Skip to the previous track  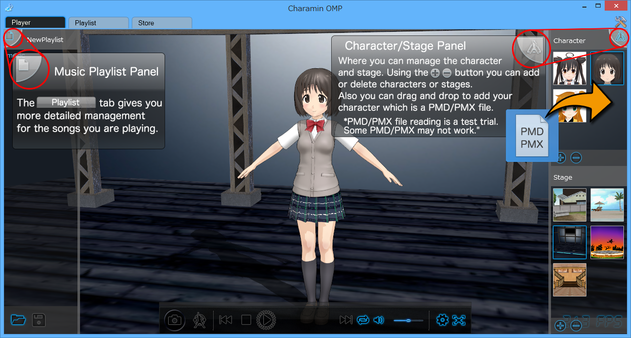click(x=226, y=320)
